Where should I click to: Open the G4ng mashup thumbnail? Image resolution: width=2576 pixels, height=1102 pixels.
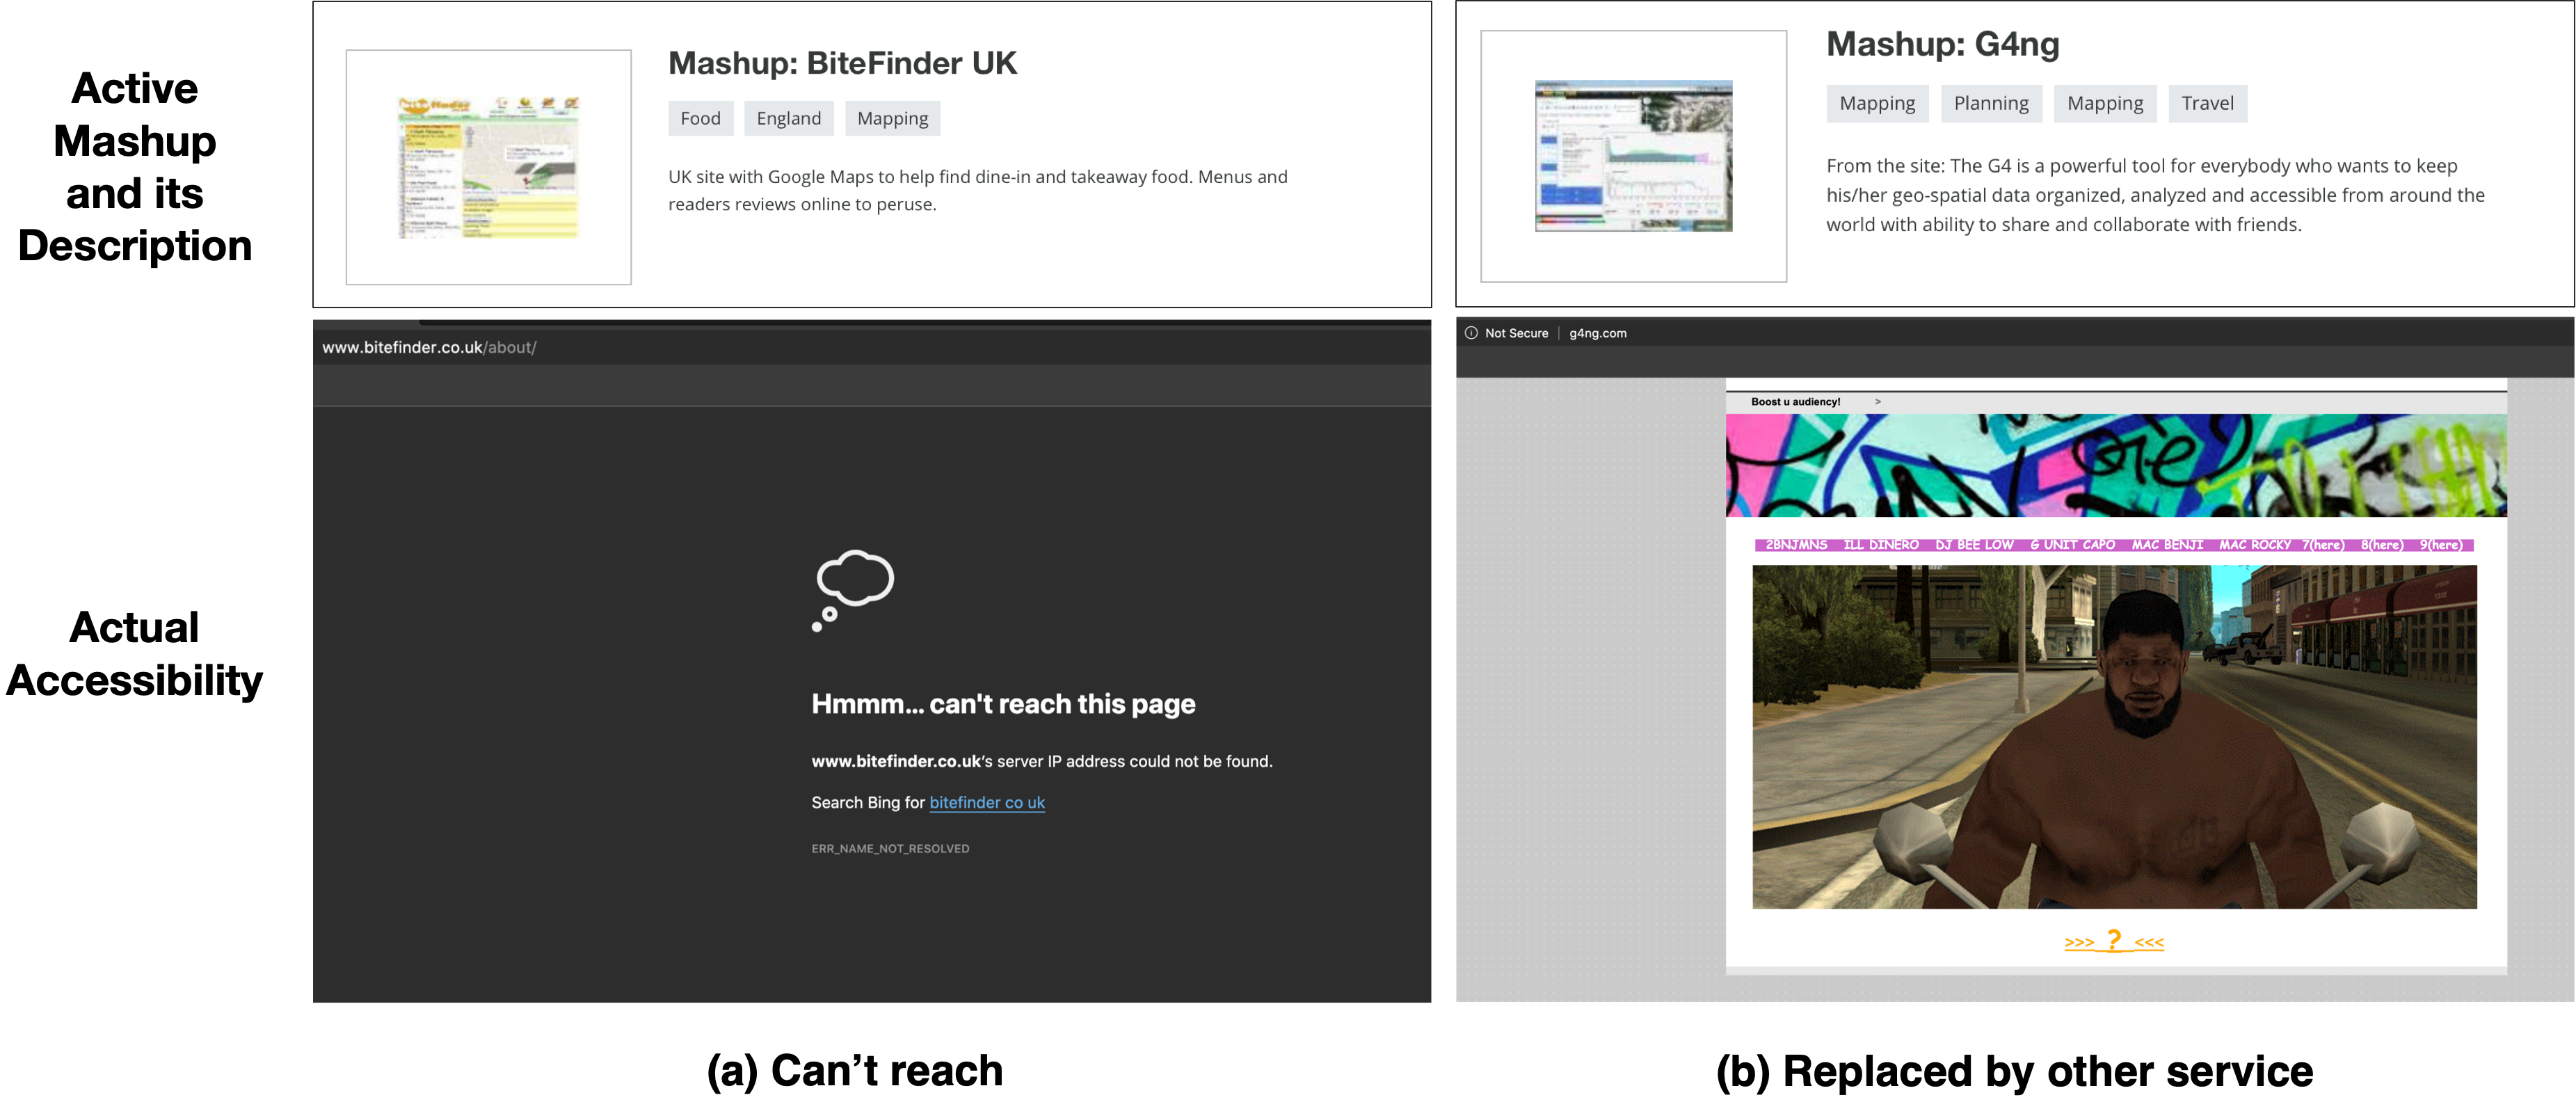click(1633, 156)
